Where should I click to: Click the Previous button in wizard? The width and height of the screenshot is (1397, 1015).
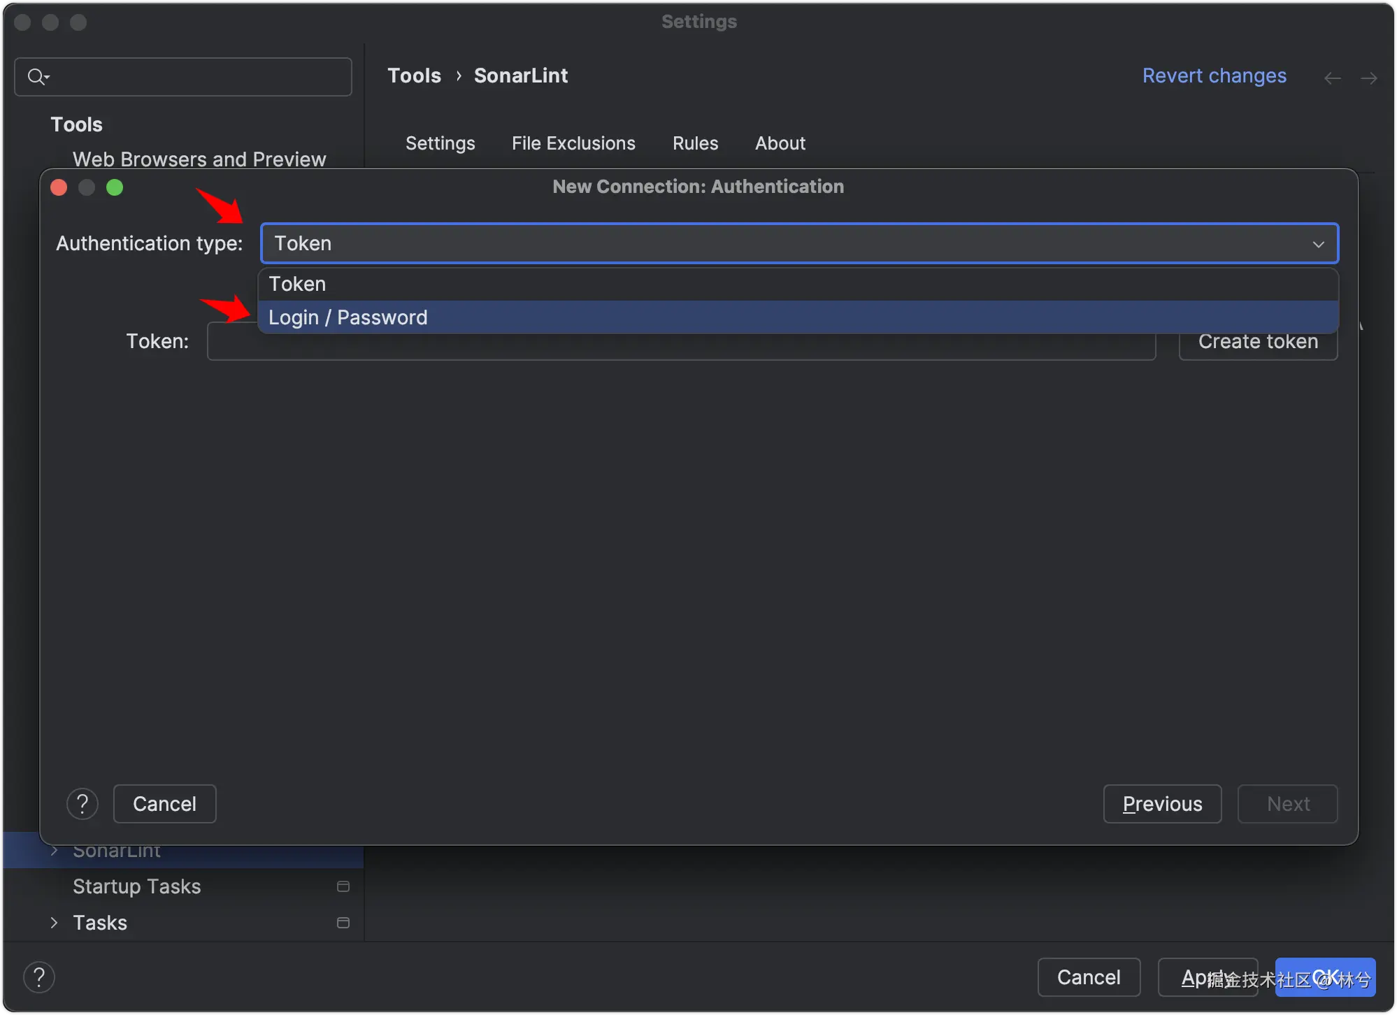point(1162,804)
